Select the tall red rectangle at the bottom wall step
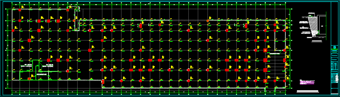The image size is (340, 97). coord(103,82)
